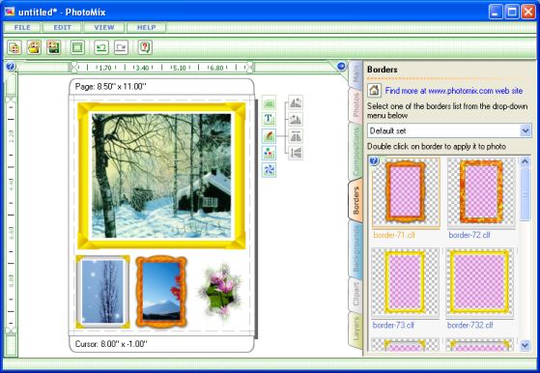
Task: Click the border list scroll down arrow
Action: pos(525,345)
